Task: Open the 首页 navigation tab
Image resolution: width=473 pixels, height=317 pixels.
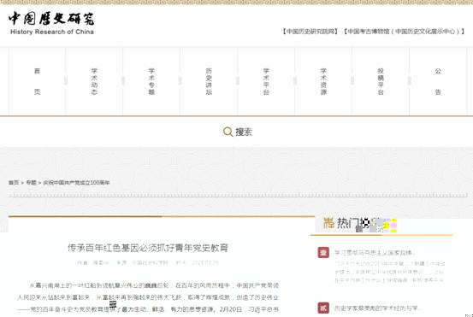Action: 37,81
